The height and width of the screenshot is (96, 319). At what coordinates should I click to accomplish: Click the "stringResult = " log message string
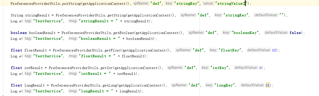[98, 21]
